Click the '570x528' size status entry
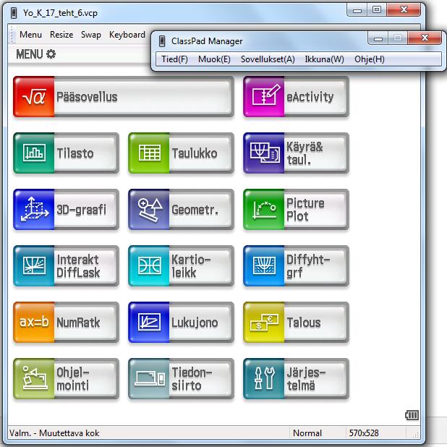This screenshot has height=447, width=447. [x=364, y=433]
